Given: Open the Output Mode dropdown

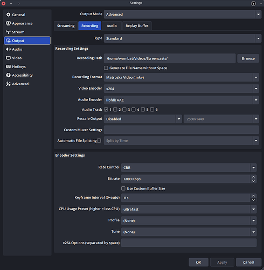Looking at the screenshot, I should point(183,14).
